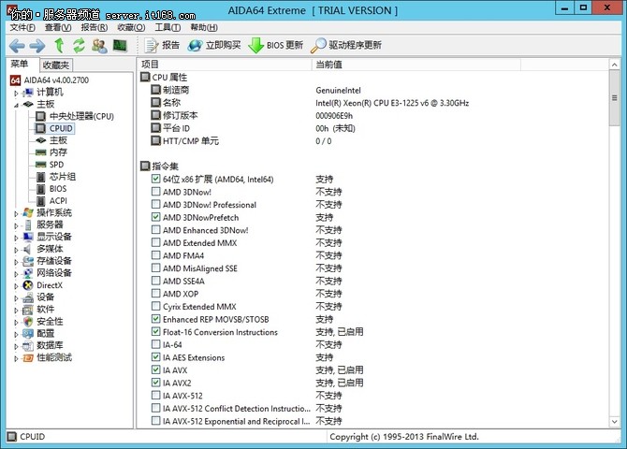The height and width of the screenshot is (449, 627).
Task: Toggle Float-16 Conversion Instructions checkbox
Action: point(156,331)
